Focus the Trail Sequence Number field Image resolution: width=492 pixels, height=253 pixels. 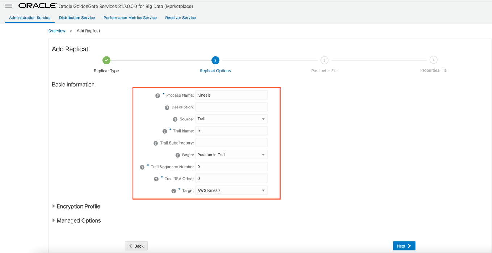click(x=231, y=167)
